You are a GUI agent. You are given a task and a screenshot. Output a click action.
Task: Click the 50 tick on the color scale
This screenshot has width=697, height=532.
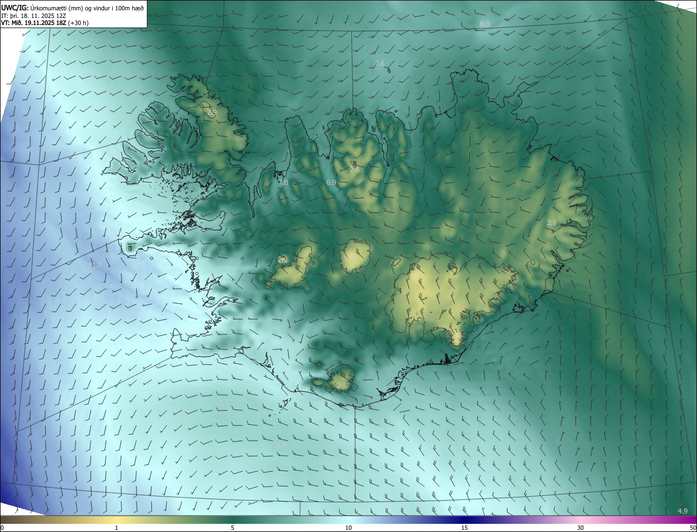pos(693,528)
